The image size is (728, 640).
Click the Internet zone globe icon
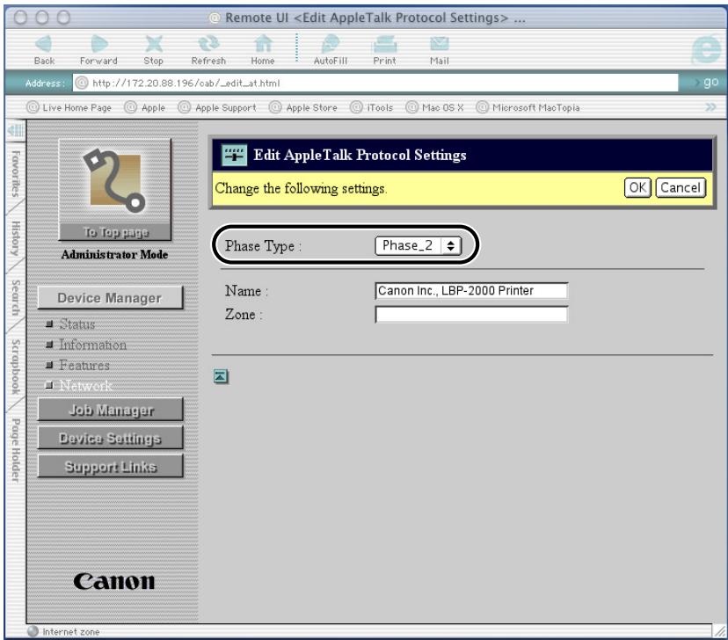(33, 631)
